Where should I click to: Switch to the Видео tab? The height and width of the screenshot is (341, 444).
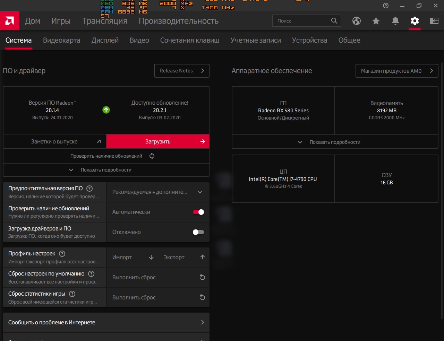pyautogui.click(x=139, y=40)
